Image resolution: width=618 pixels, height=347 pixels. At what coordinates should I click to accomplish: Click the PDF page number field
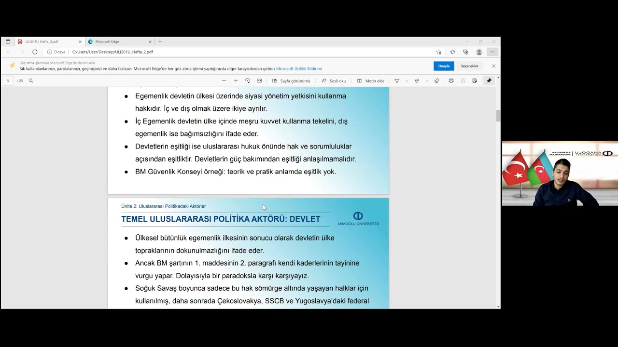point(8,81)
